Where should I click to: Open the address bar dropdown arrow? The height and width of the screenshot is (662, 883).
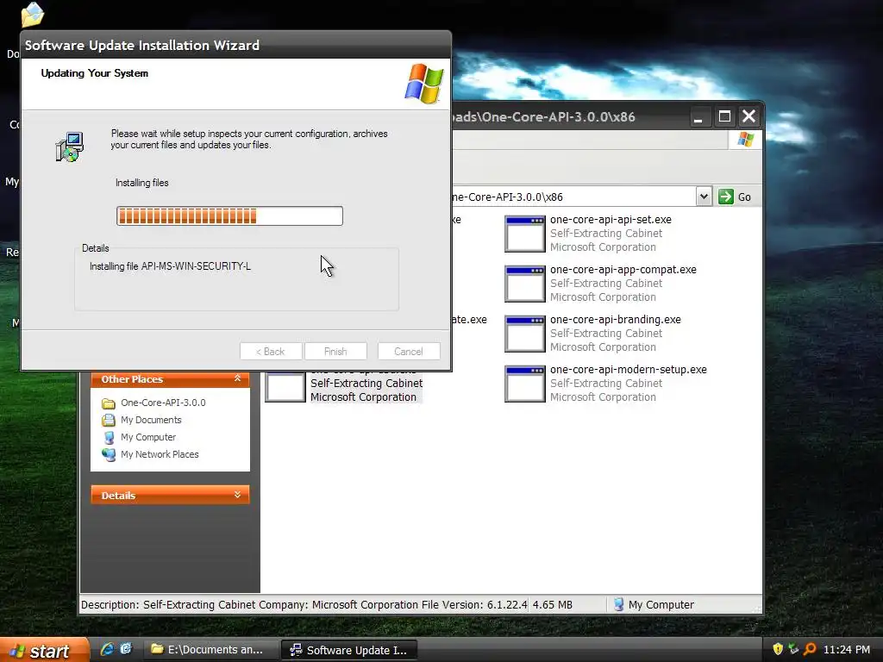[x=704, y=197]
